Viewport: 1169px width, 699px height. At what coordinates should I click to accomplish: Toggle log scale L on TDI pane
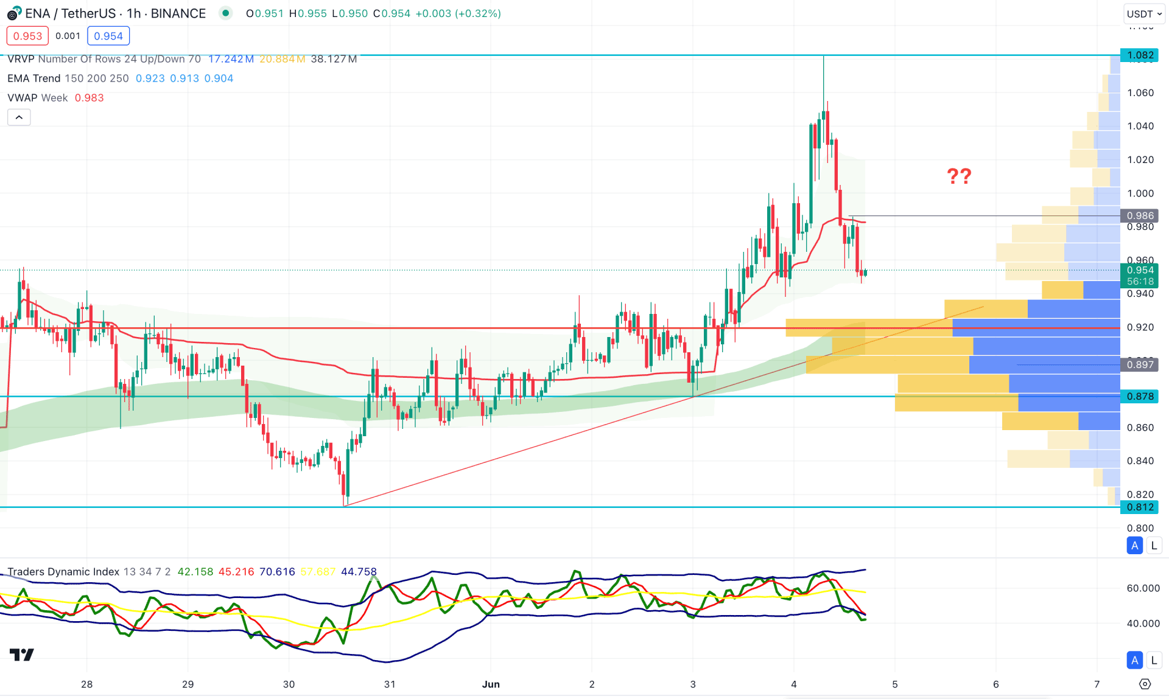[x=1154, y=660]
